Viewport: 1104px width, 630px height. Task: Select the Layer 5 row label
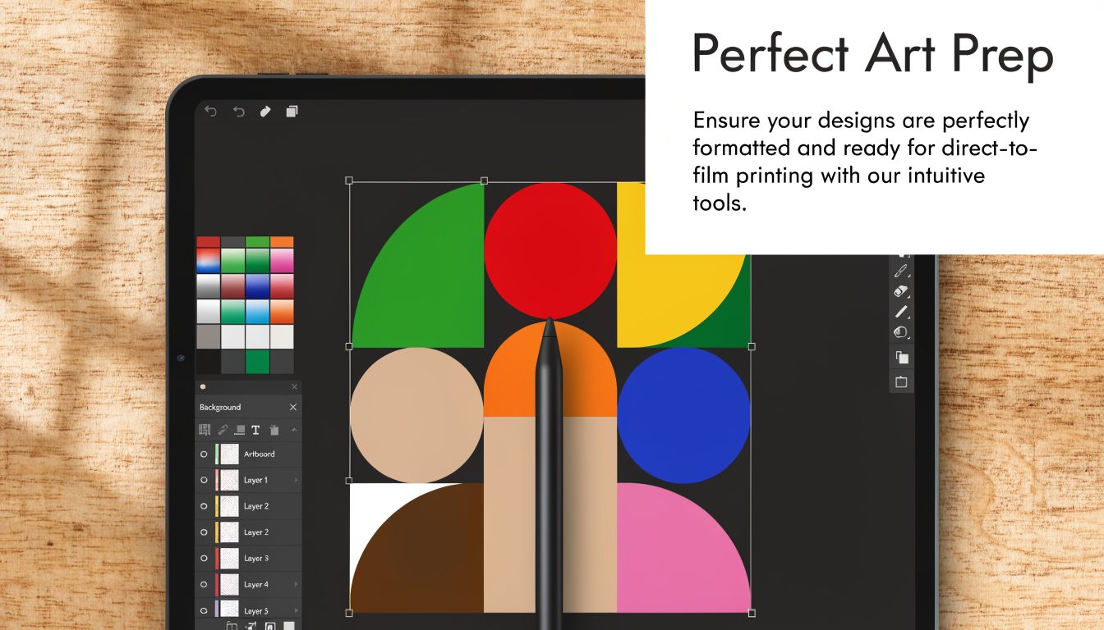point(256,611)
